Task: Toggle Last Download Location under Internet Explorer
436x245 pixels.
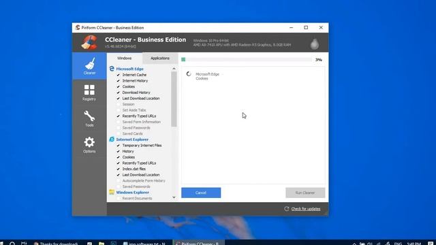Action: (118, 175)
